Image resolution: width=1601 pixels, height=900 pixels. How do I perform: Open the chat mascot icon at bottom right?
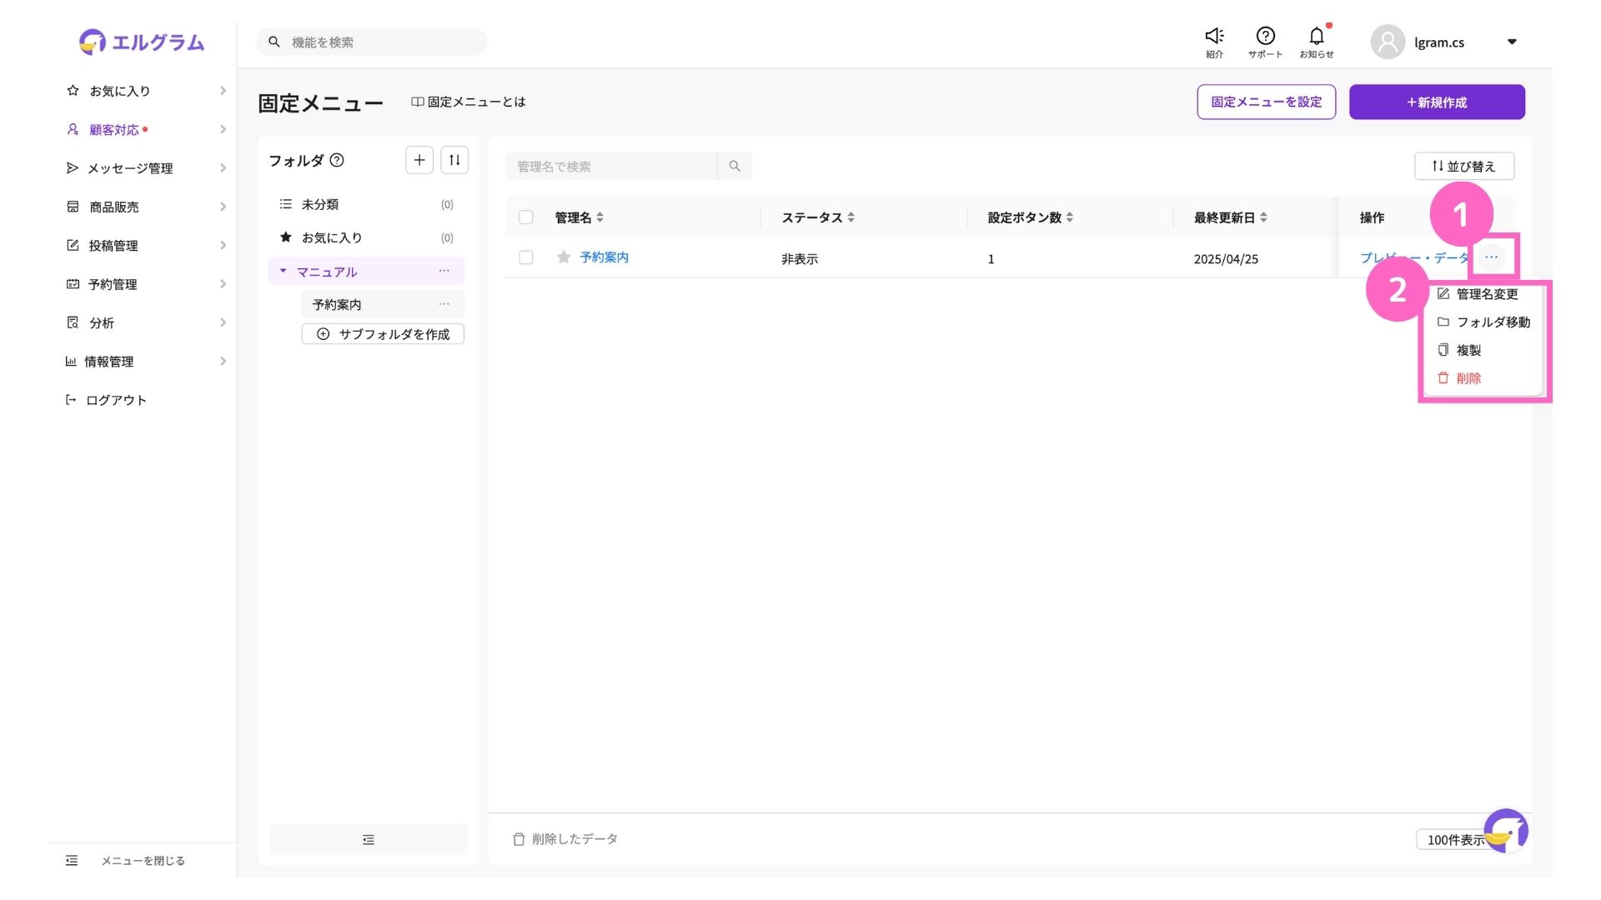point(1506,830)
